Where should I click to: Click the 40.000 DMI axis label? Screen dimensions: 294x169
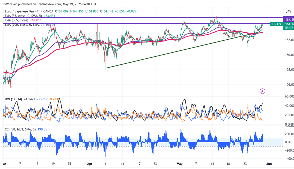(289, 106)
